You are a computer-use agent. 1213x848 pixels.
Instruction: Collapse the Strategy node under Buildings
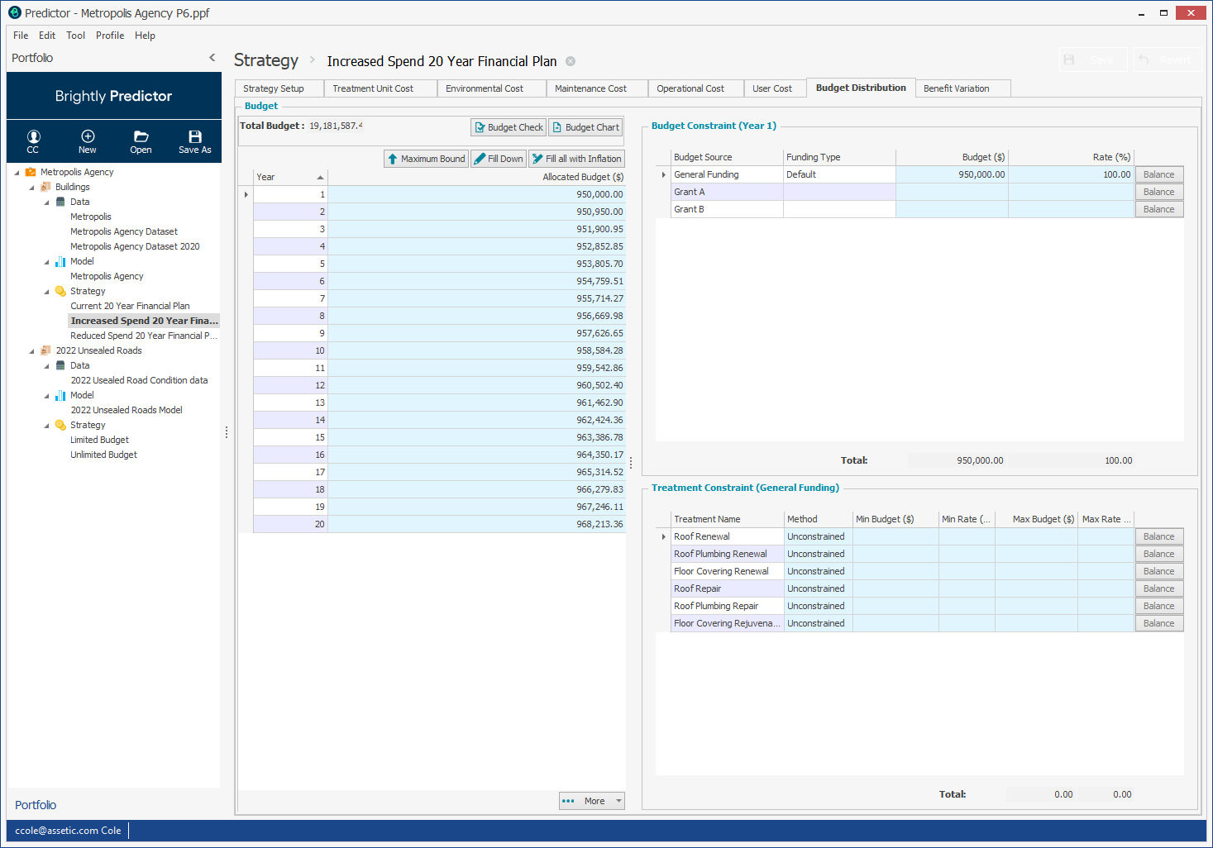(x=46, y=292)
